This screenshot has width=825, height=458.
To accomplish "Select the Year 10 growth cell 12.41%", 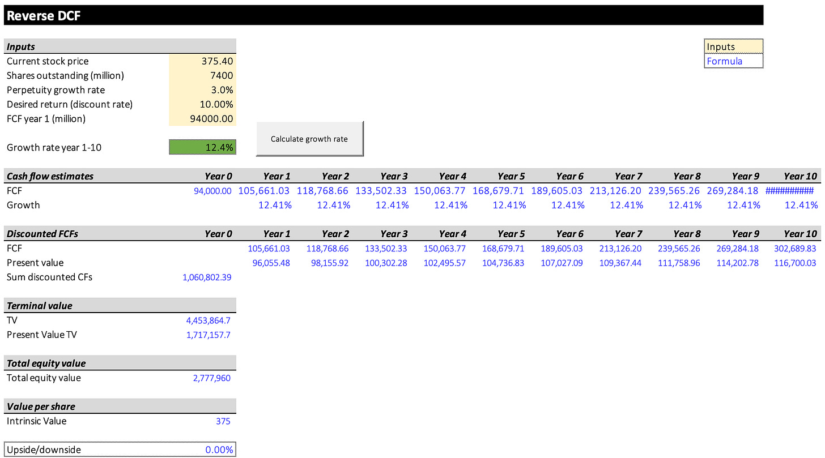I will point(801,205).
